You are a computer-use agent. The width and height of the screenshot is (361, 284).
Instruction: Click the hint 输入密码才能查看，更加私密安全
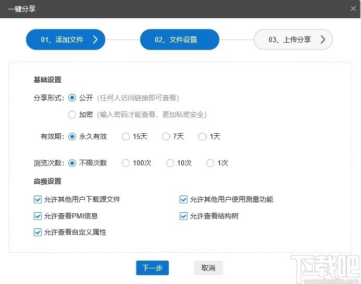tap(152, 114)
